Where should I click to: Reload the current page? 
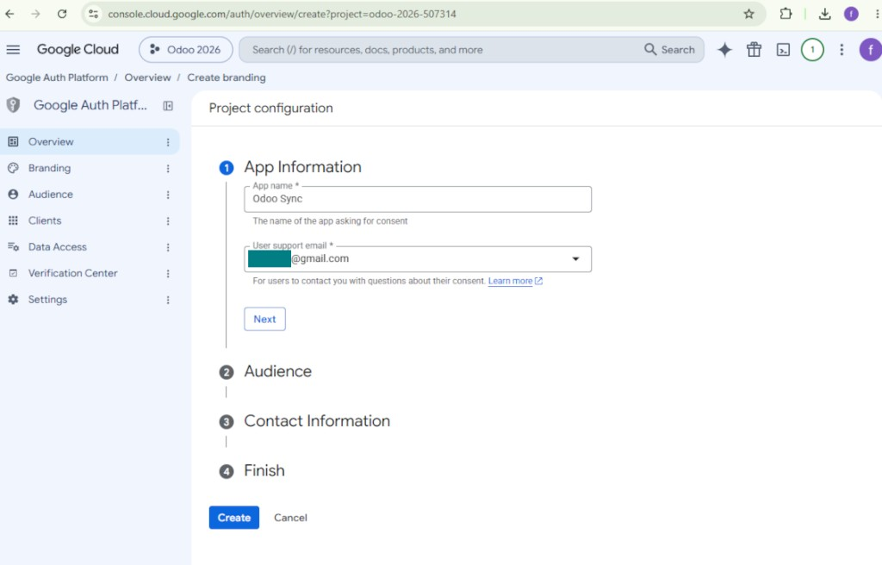coord(62,14)
